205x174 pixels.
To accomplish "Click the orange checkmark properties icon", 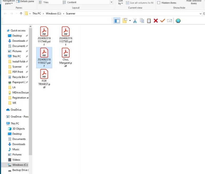I will coord(162,20).
